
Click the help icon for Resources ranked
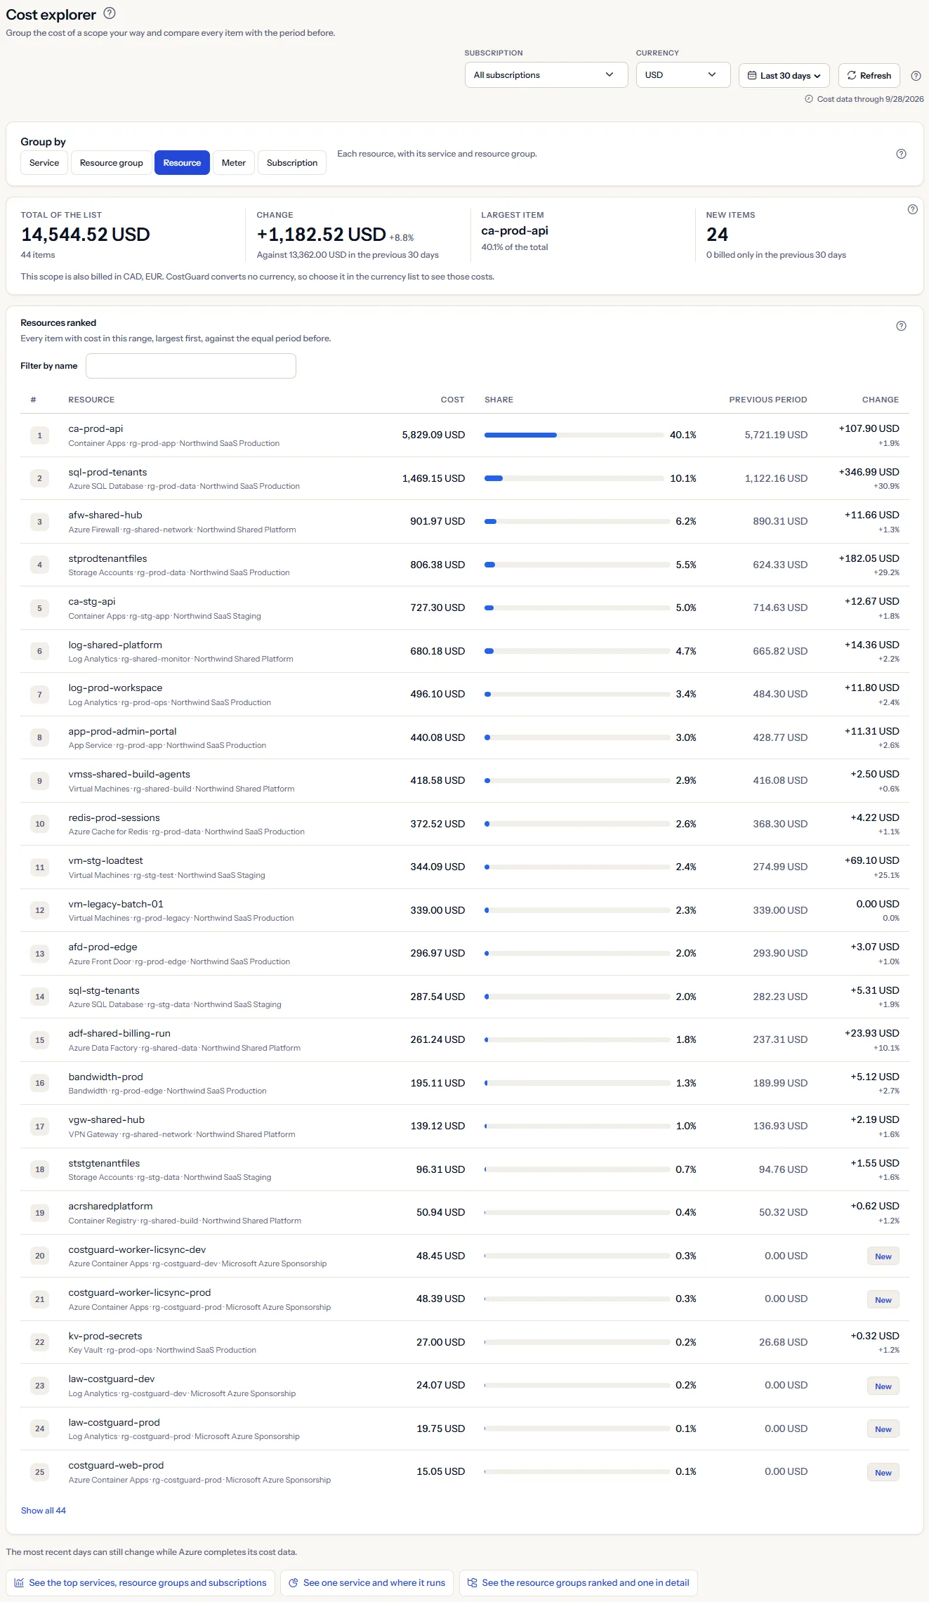[902, 326]
